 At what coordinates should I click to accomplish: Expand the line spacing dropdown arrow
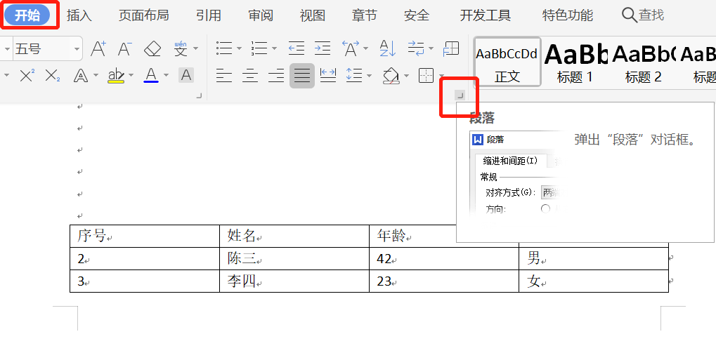(x=369, y=76)
